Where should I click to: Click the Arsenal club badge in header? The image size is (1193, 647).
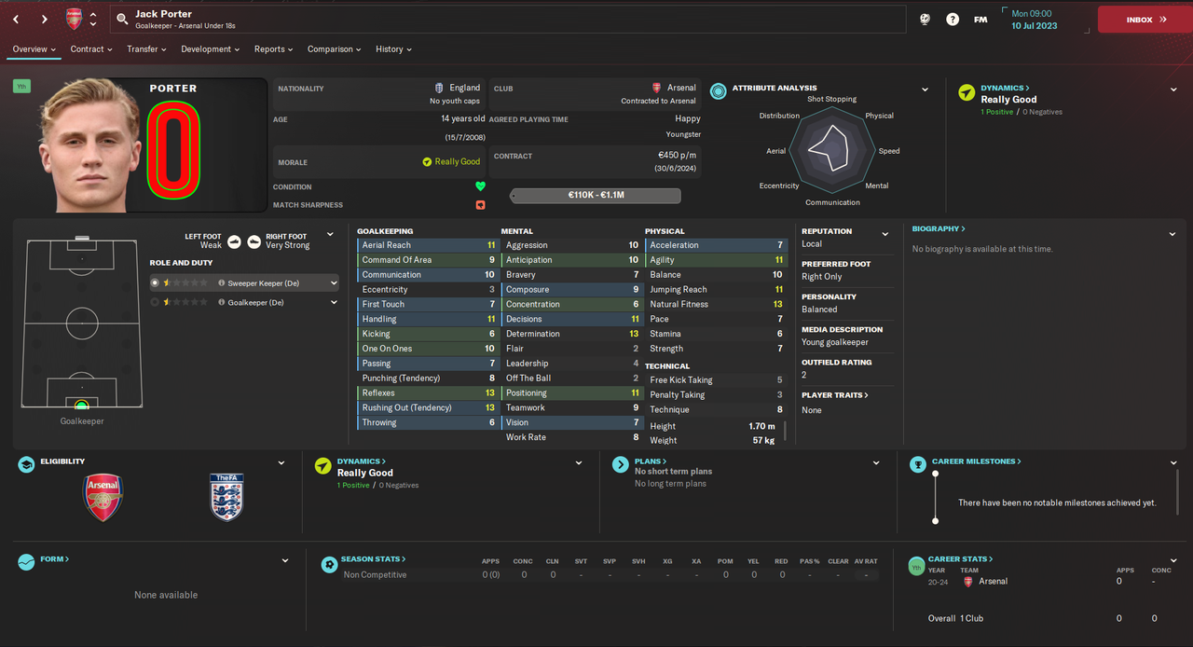74,19
